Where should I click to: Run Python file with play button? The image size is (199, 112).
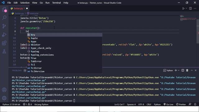(183, 8)
